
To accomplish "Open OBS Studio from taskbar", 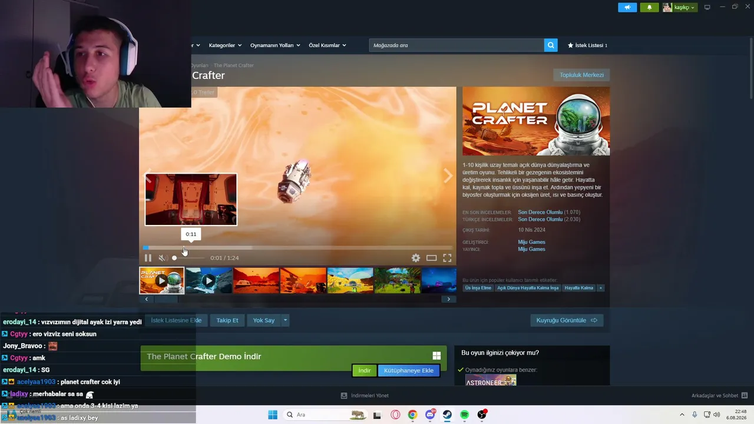I will click(482, 415).
